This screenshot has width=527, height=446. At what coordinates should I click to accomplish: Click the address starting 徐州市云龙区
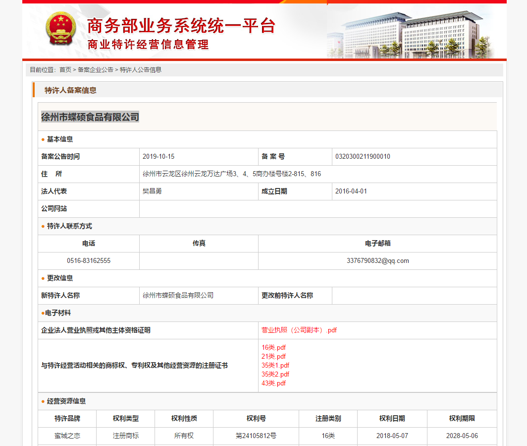tap(232, 174)
